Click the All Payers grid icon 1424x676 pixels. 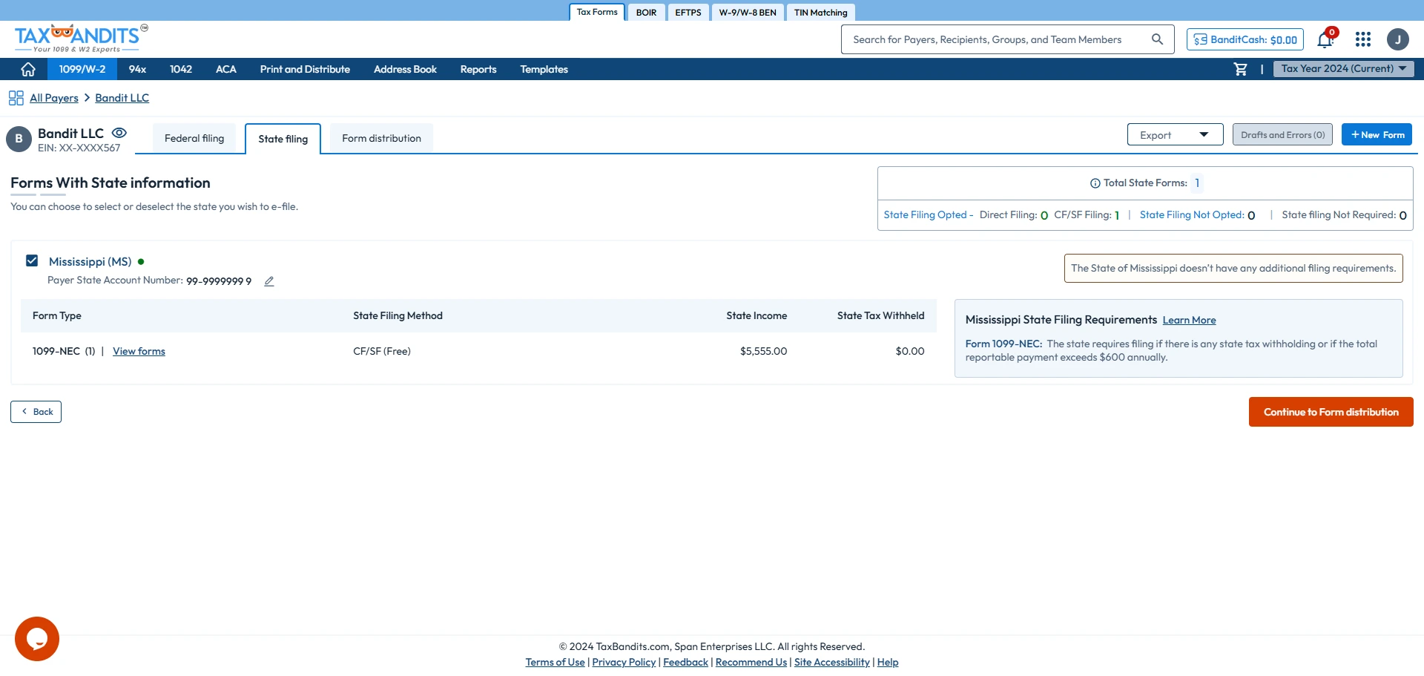pyautogui.click(x=16, y=98)
